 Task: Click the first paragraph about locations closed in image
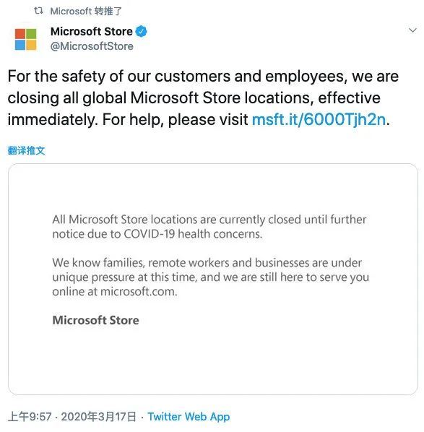click(209, 227)
